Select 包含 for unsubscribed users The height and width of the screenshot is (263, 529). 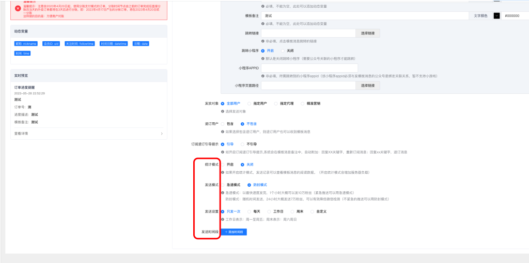tap(223, 124)
